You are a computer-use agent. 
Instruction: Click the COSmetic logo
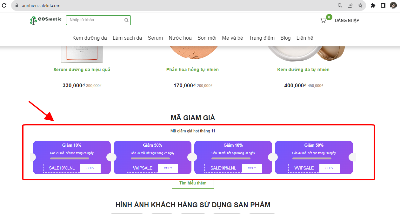point(46,20)
